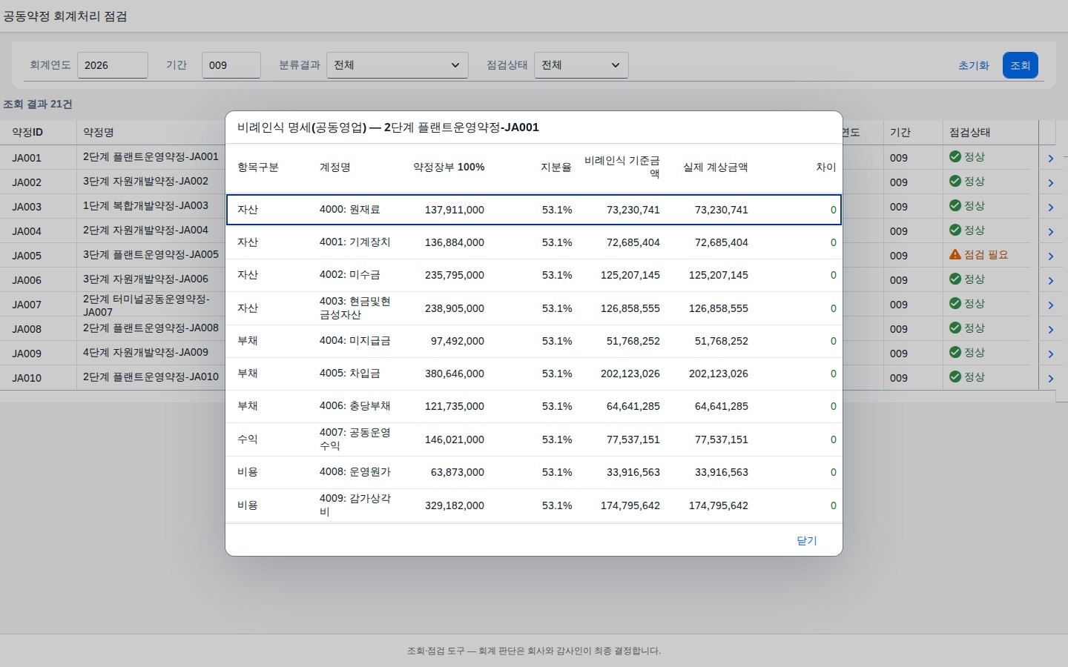
Task: Click the 약정명 column header
Action: pos(99,133)
